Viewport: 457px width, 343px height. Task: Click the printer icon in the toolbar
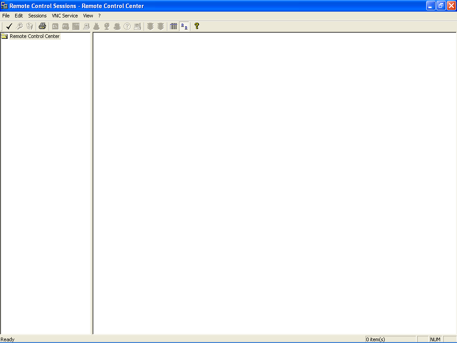coord(42,26)
